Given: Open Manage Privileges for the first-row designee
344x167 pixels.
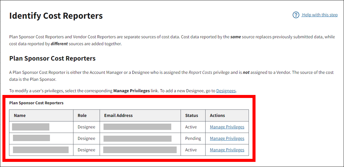Looking at the screenshot, I should pos(227,127).
